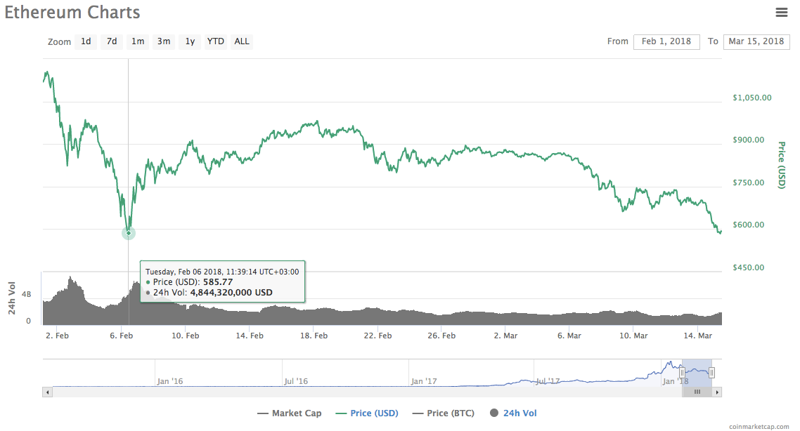Click the 22. Feb date axis label
Image resolution: width=800 pixels, height=431 pixels.
point(378,336)
